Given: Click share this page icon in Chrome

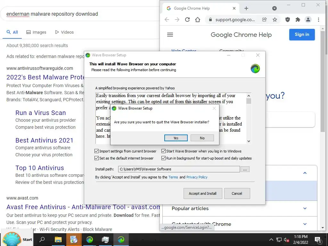Looking at the screenshot, I should [x=264, y=20].
